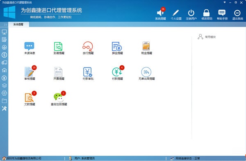Click the red 26 badge on 系统提醒

click(163, 9)
